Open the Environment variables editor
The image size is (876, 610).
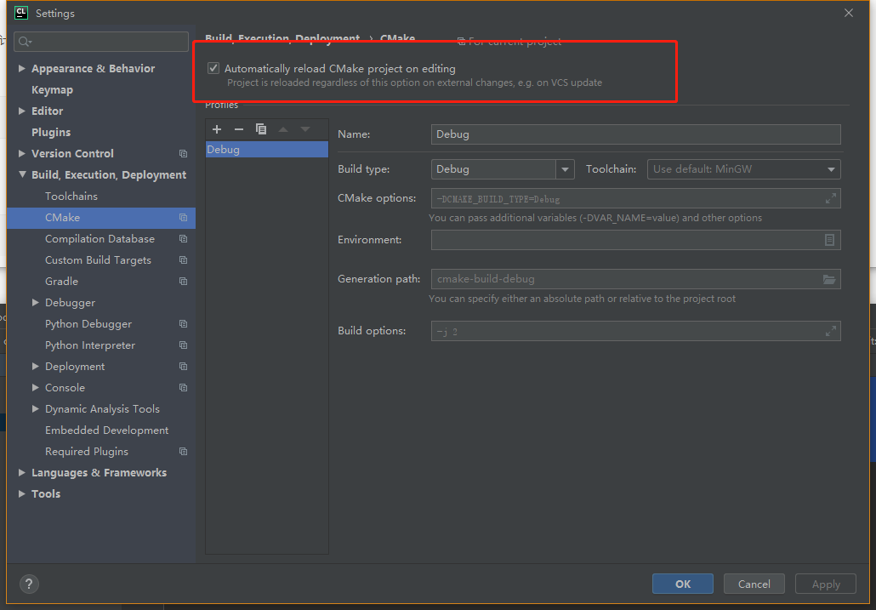click(x=829, y=240)
